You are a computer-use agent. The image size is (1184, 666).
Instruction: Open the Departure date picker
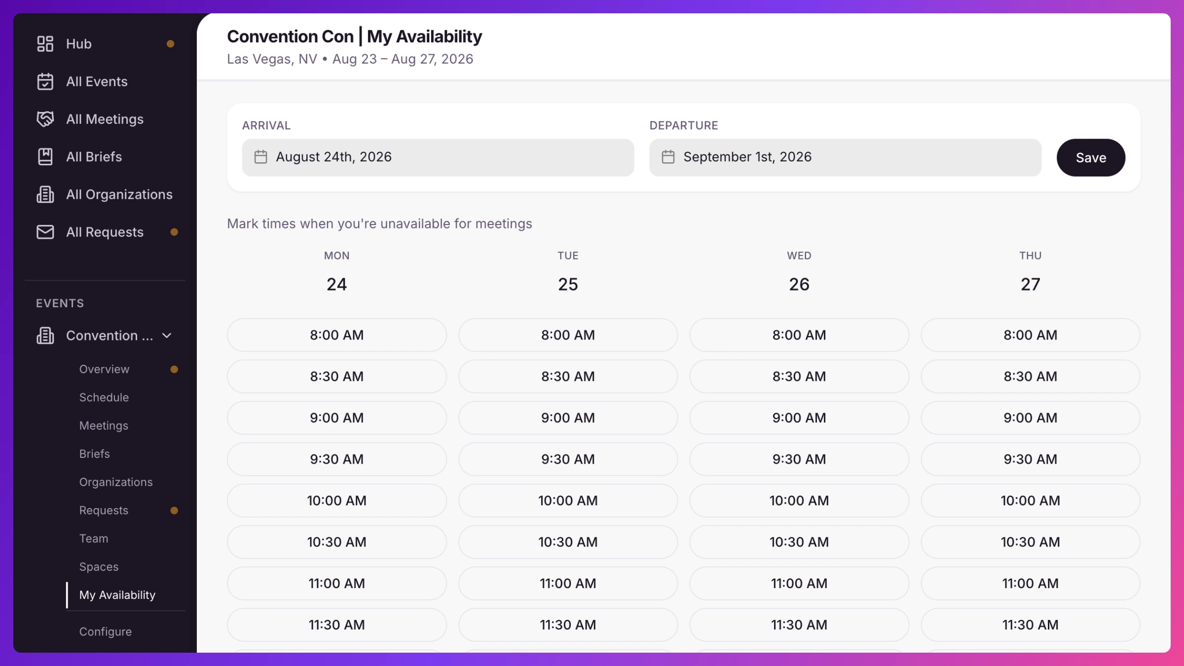coord(845,157)
